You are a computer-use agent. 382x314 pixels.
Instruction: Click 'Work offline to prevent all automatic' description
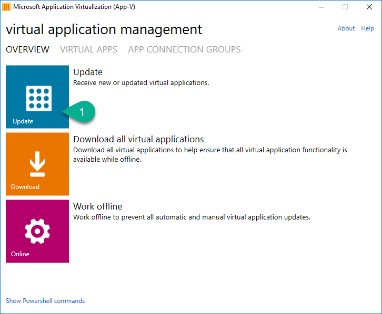click(192, 217)
